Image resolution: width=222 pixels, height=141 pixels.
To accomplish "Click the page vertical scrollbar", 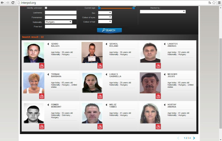I will click(220, 84).
